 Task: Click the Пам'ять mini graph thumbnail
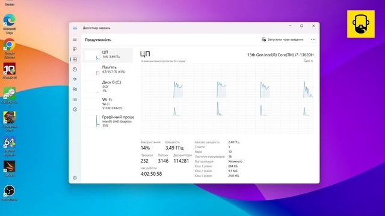(92, 70)
